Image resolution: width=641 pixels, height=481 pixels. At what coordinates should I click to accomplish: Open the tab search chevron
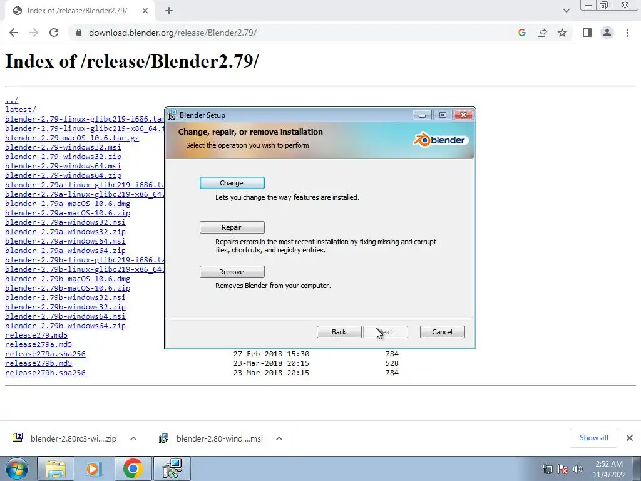pyautogui.click(x=566, y=11)
